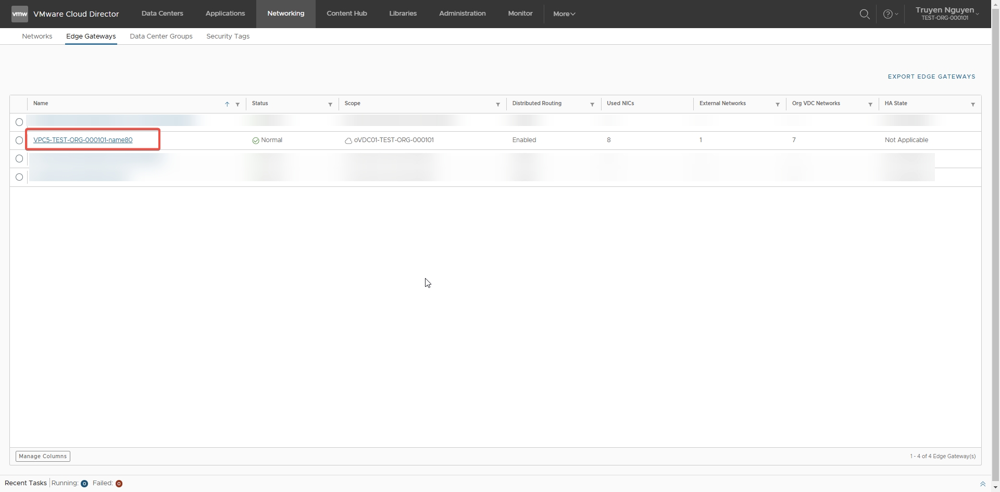Screen dimensions: 1000x492
Task: Open the search magnifier icon
Action: pyautogui.click(x=865, y=14)
